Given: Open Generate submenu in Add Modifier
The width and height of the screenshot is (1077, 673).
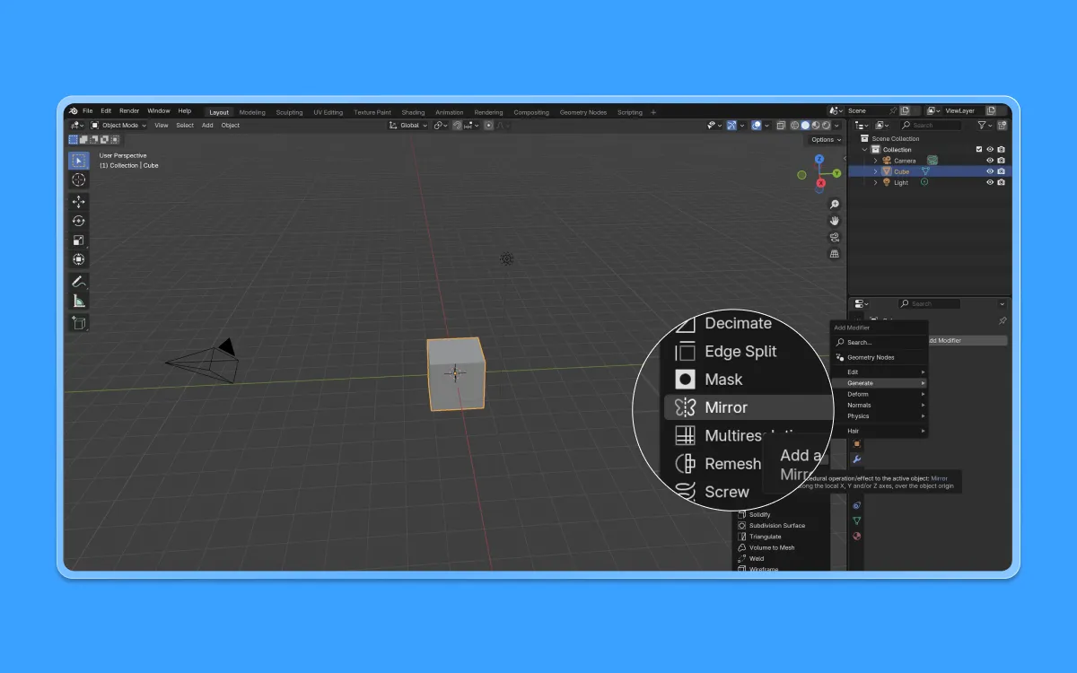Looking at the screenshot, I should pyautogui.click(x=880, y=383).
